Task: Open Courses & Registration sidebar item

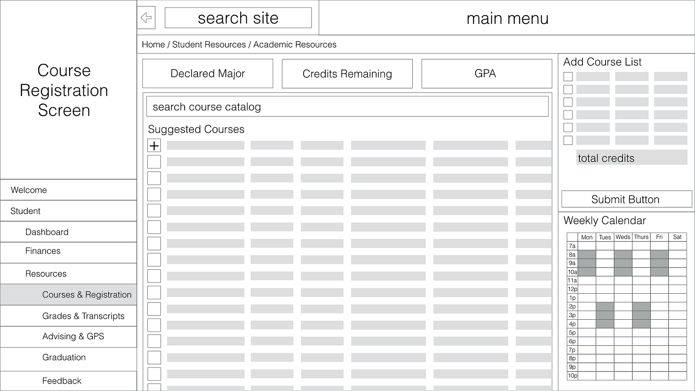Action: tap(86, 295)
